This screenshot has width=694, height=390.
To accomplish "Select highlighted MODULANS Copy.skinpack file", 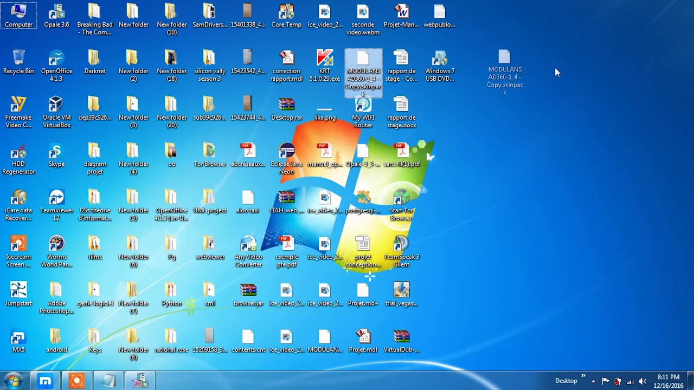I will 363,74.
